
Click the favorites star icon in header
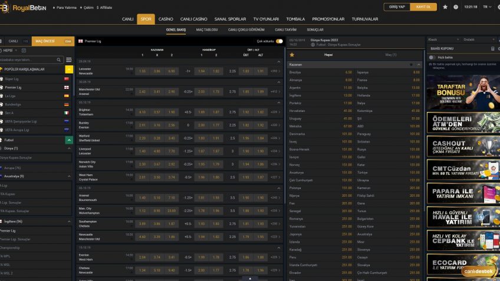445,7
